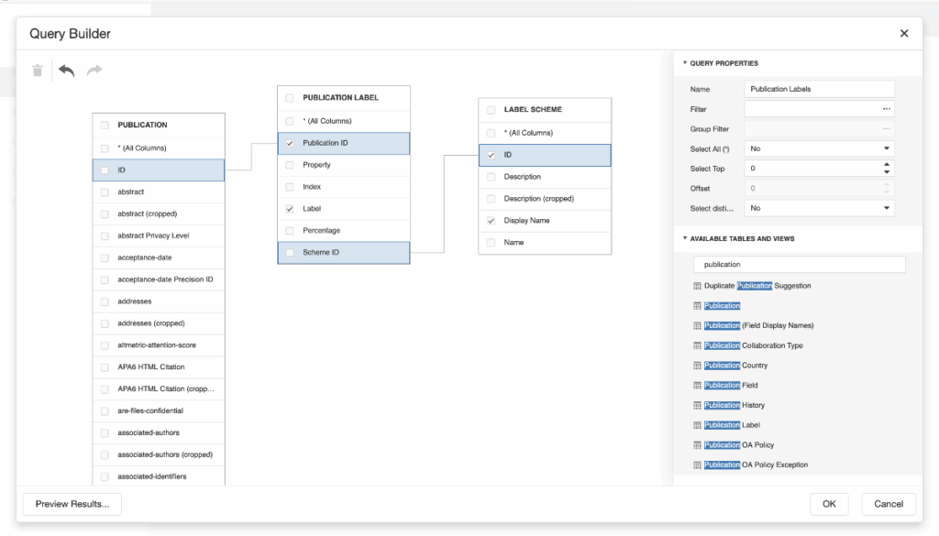Check the Scheme ID column checkbox
Image resolution: width=939 pixels, height=536 pixels.
(290, 252)
